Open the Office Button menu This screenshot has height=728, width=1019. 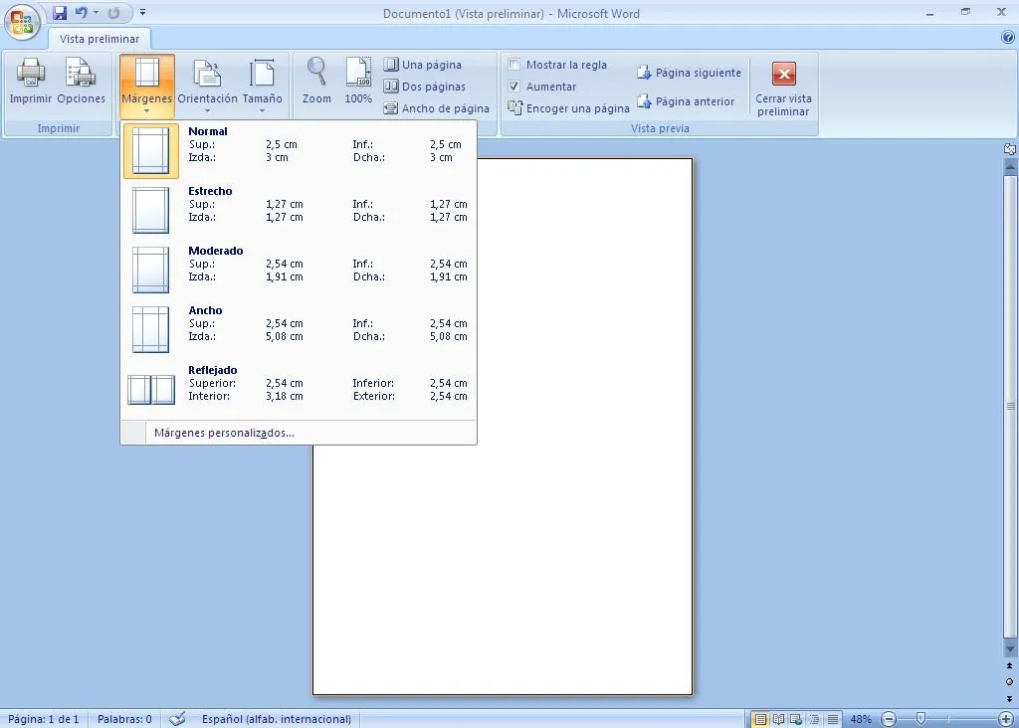(22, 22)
